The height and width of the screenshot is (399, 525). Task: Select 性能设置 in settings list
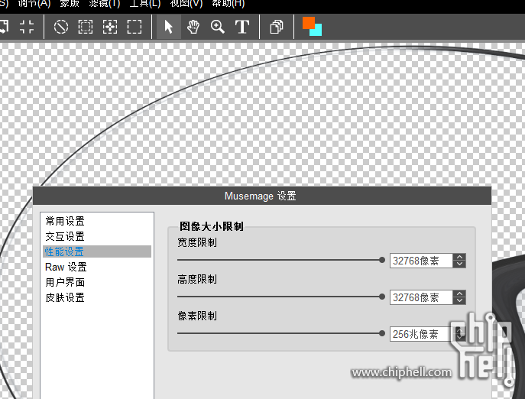[x=97, y=251]
